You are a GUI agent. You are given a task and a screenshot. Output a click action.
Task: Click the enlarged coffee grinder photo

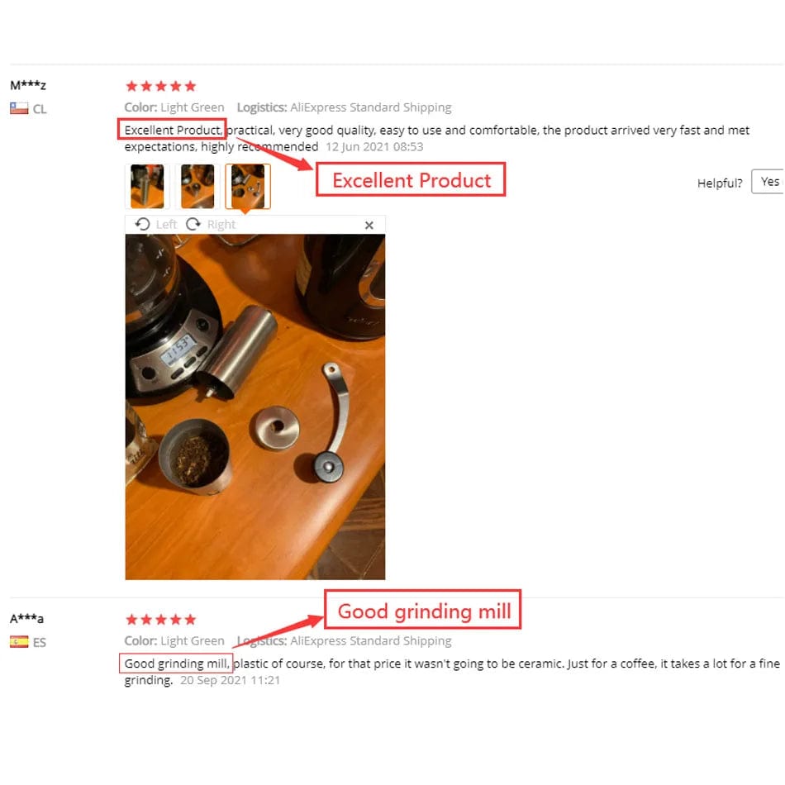pos(255,407)
